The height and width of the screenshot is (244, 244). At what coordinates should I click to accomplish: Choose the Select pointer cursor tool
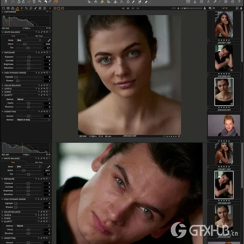89,2
